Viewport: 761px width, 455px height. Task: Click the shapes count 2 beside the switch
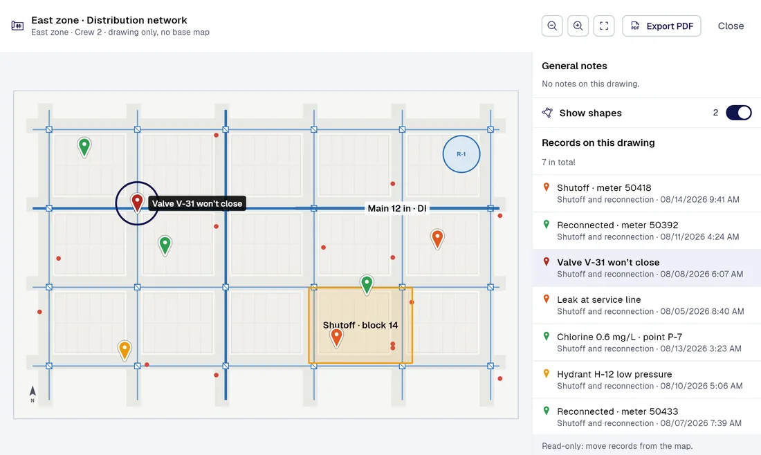tap(715, 113)
